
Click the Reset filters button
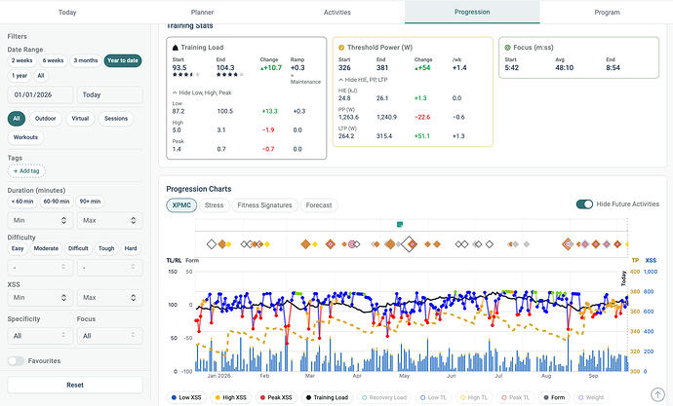pos(75,385)
